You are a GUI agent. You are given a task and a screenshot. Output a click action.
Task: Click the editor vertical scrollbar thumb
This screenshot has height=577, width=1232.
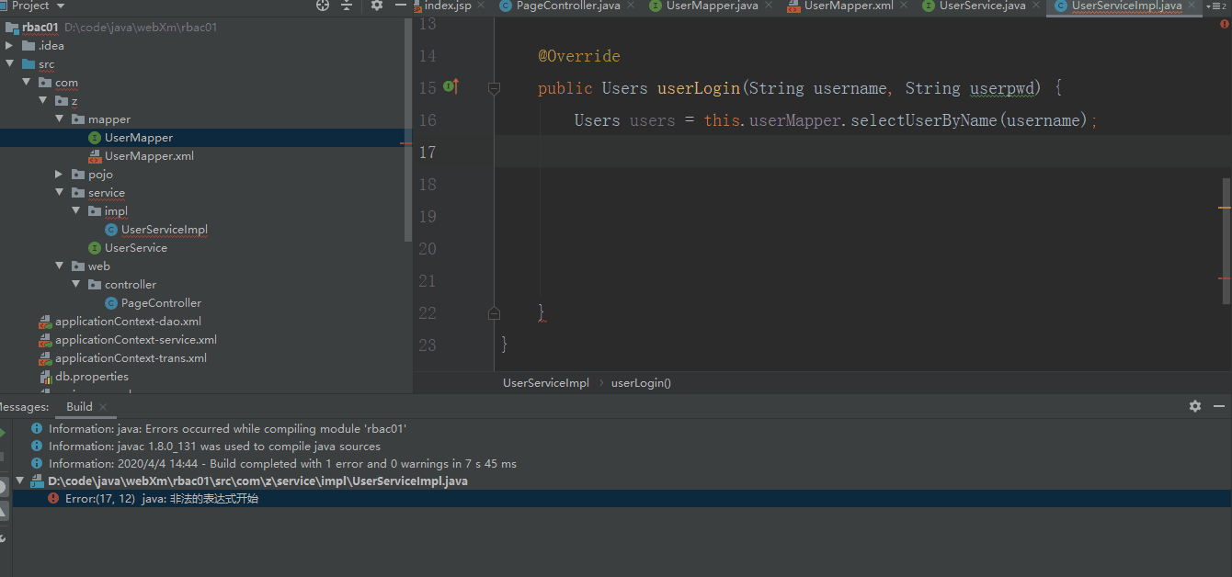(1226, 241)
